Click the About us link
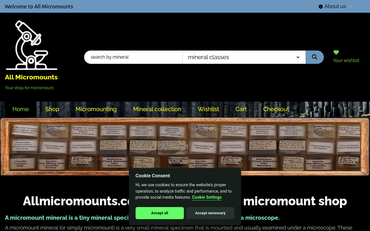 tap(335, 6)
